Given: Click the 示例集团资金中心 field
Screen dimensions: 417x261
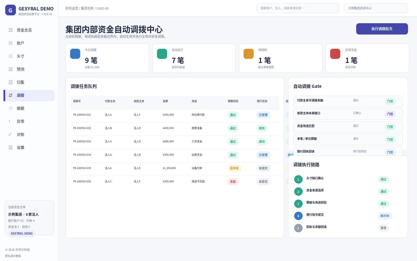Looking at the screenshot, I should point(376,8).
